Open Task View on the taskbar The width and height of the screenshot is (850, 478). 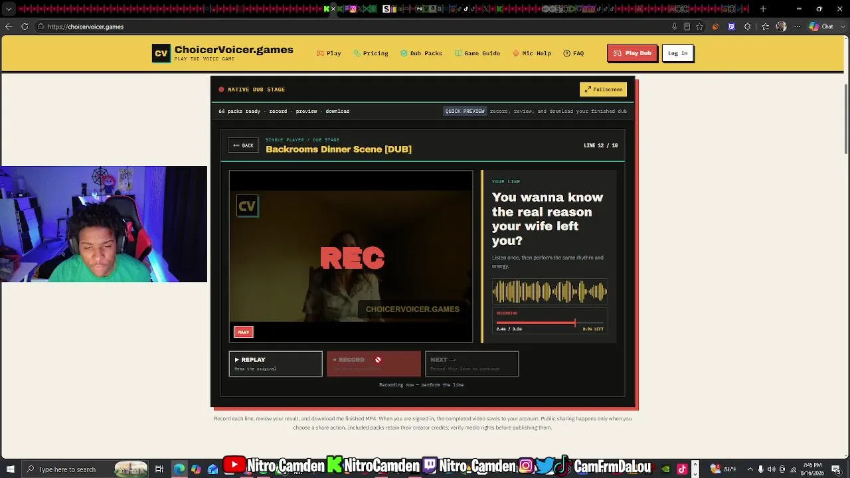[159, 469]
